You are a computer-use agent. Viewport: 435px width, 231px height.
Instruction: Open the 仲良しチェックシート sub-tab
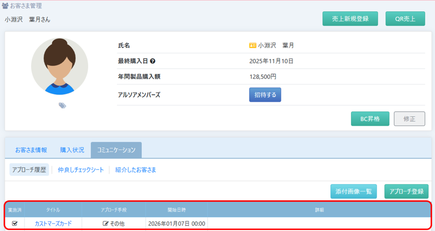coord(81,170)
